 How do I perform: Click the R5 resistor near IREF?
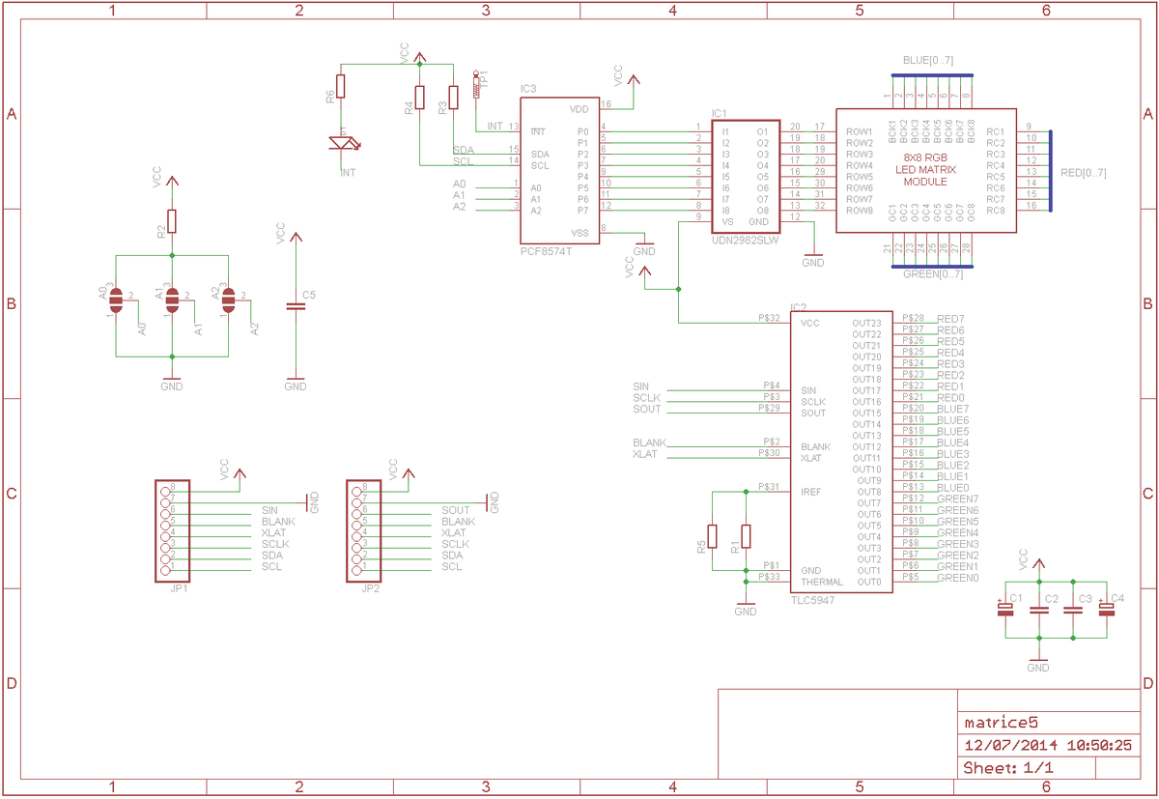pyautogui.click(x=713, y=536)
